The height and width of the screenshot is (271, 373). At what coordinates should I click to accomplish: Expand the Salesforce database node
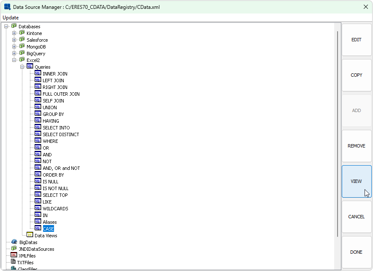point(14,40)
